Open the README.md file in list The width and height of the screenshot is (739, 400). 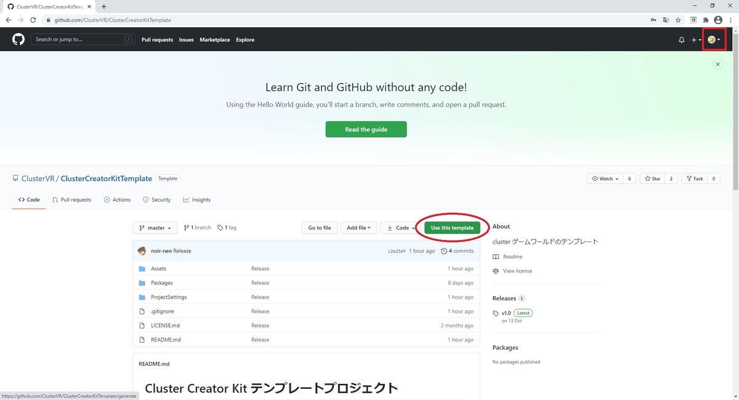click(166, 340)
